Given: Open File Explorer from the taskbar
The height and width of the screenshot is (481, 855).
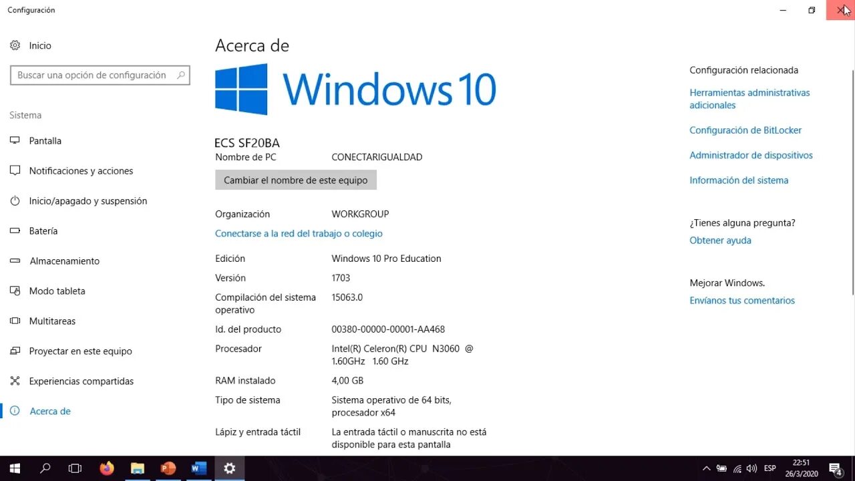Looking at the screenshot, I should [x=138, y=468].
